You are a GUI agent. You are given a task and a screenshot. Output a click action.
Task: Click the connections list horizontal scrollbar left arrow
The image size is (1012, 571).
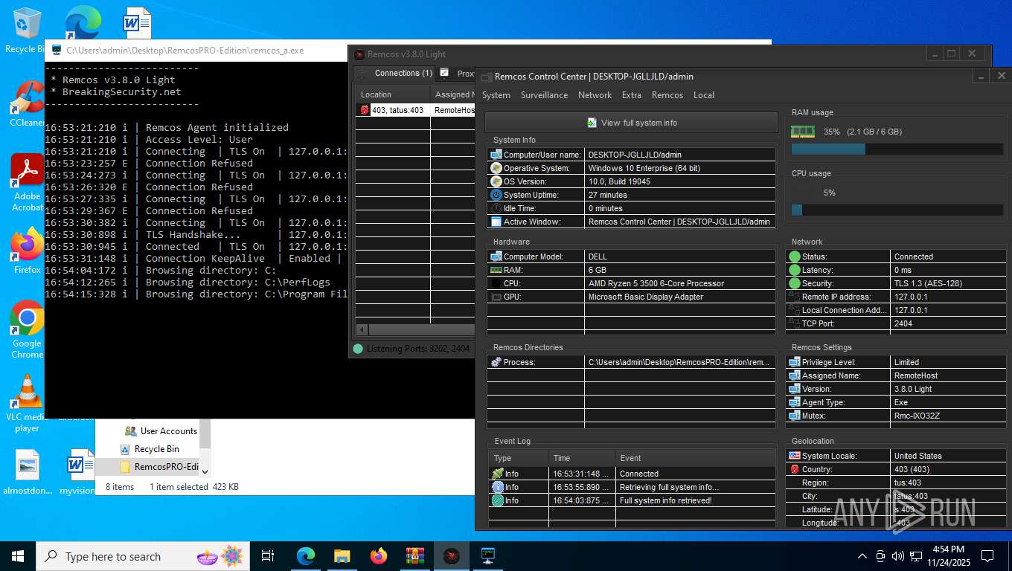(x=362, y=329)
